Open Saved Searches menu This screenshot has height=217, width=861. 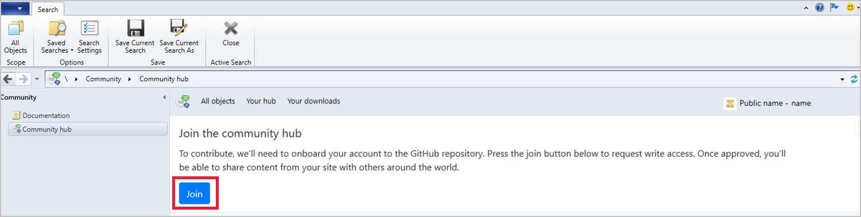click(x=57, y=37)
